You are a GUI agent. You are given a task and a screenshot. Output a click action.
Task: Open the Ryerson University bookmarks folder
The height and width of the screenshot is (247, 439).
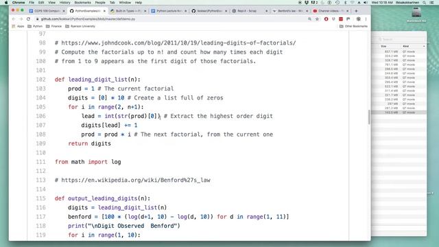[80, 26]
